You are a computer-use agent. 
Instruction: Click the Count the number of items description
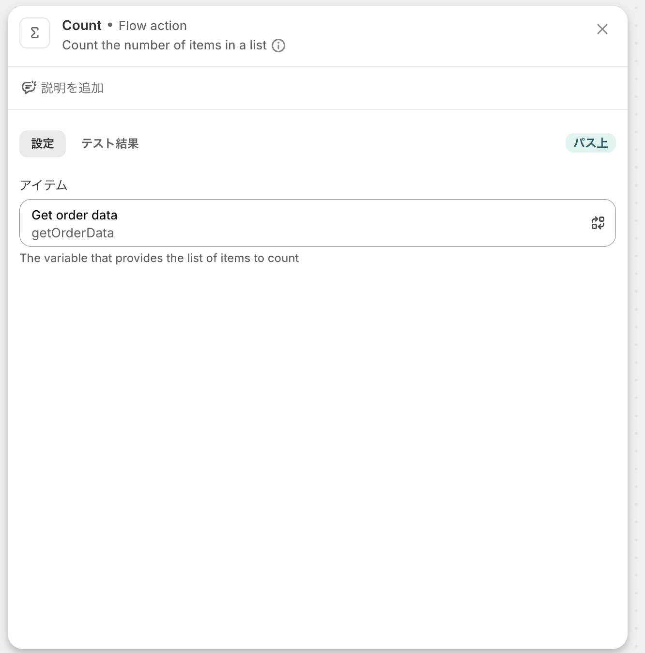point(165,45)
